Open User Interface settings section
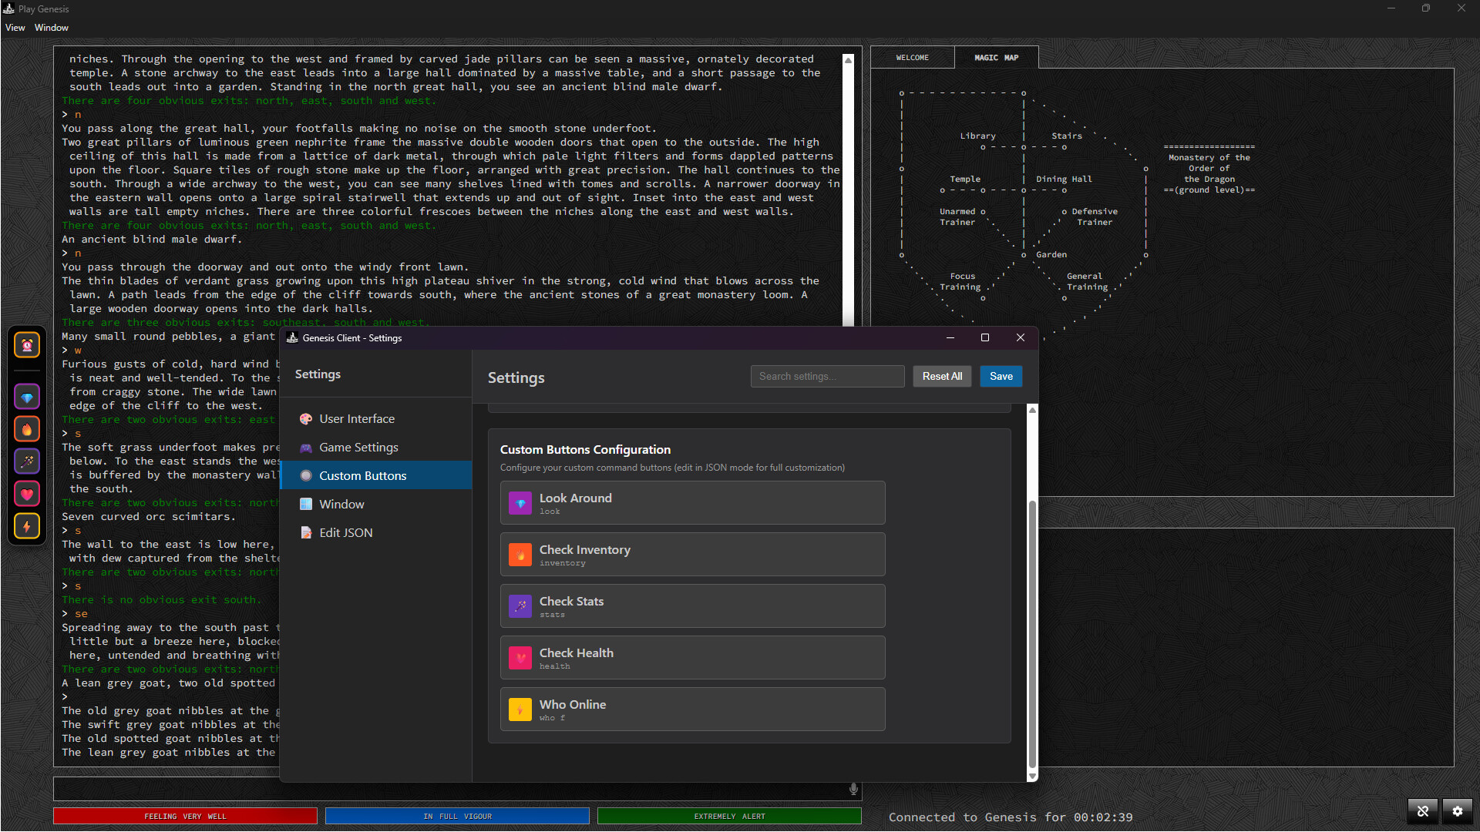Screen dimensions: 1480x832 click(x=376, y=419)
